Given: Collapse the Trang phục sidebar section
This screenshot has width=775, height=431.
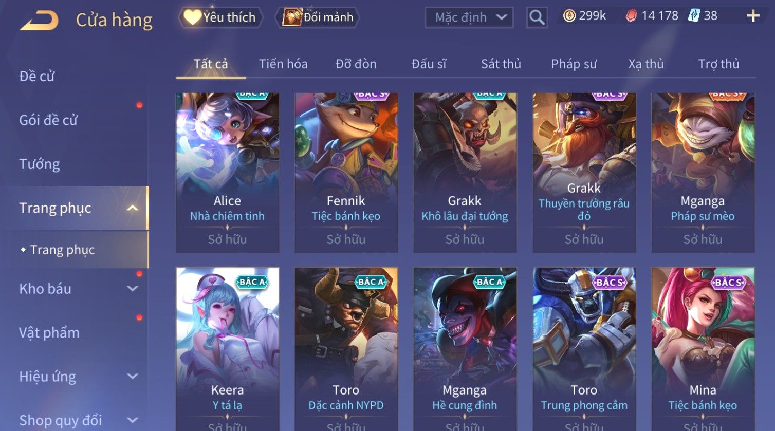Looking at the screenshot, I should (x=133, y=208).
